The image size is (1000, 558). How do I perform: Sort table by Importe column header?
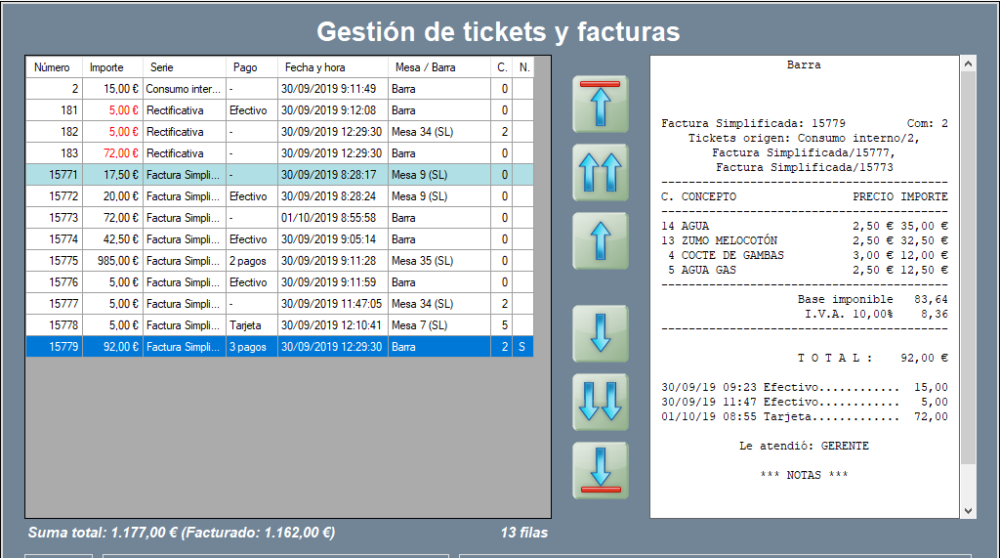tap(111, 67)
